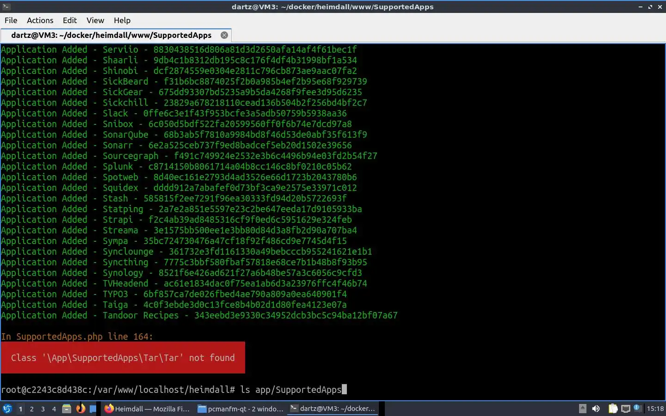Viewport: 666px width, 416px height.
Task: Open the Help menu
Action: point(122,20)
